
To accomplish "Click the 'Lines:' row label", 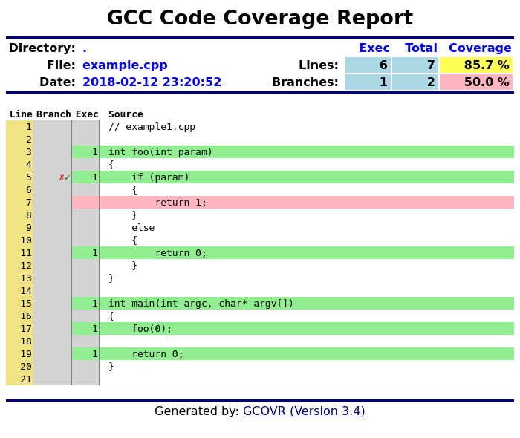I will coord(319,65).
